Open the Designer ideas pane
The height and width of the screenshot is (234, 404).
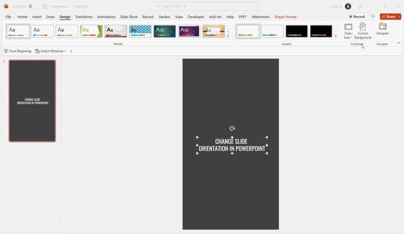pos(382,29)
